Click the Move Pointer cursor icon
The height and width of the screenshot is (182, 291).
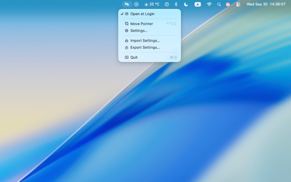(x=127, y=24)
